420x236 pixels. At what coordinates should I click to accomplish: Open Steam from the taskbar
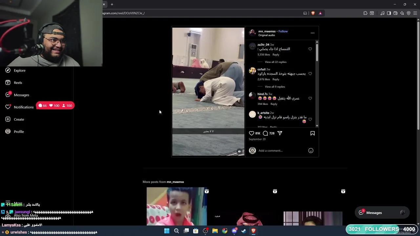(244, 231)
